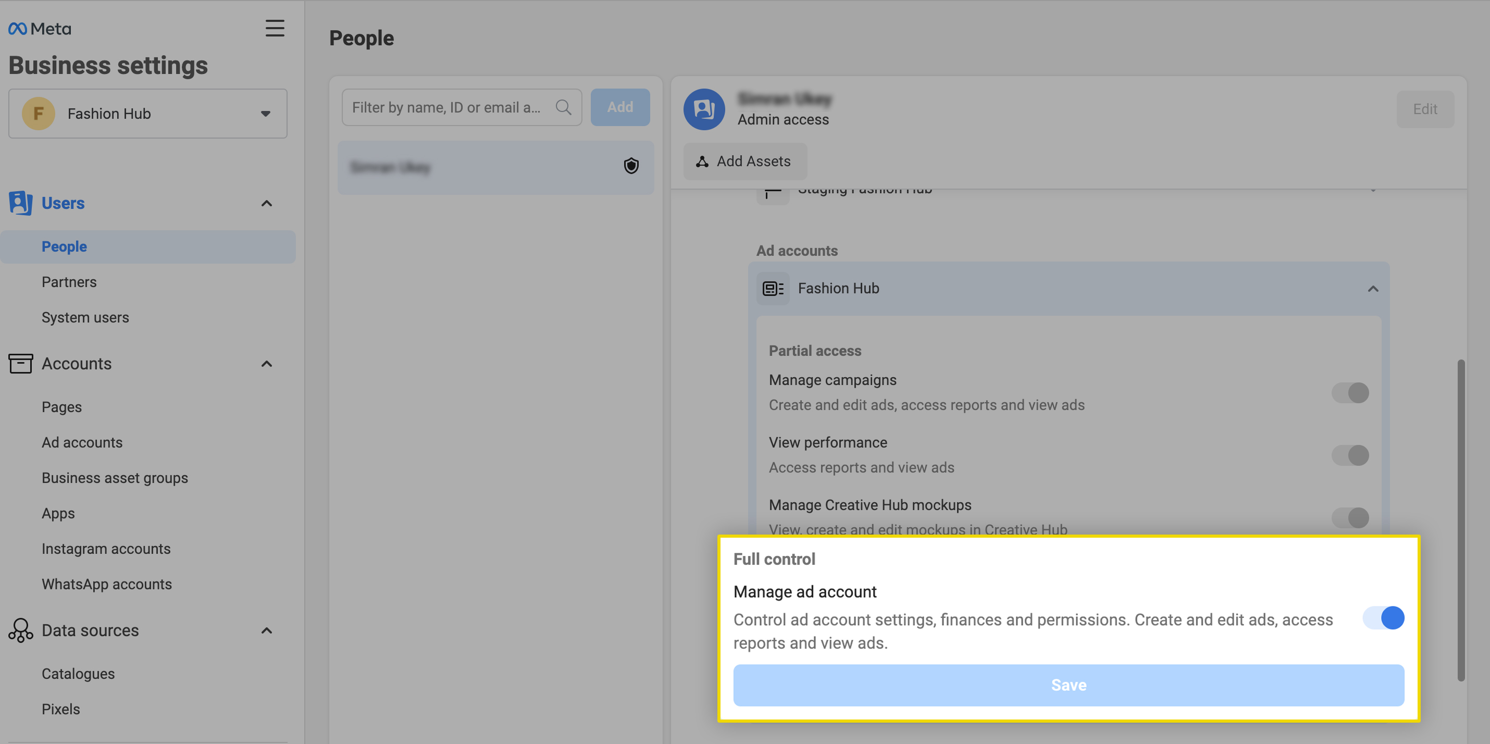Go to Instagram accounts

(x=106, y=549)
